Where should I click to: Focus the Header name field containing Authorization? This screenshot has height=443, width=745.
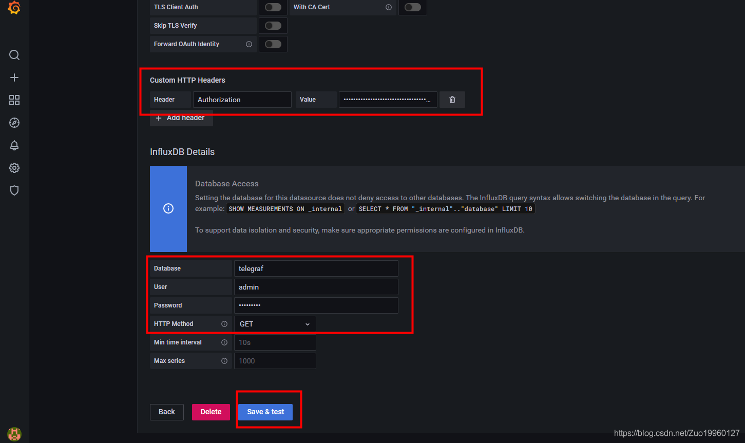[242, 100]
